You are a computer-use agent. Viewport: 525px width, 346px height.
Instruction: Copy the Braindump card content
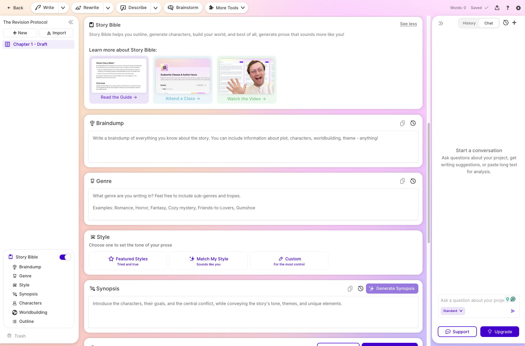tap(402, 123)
